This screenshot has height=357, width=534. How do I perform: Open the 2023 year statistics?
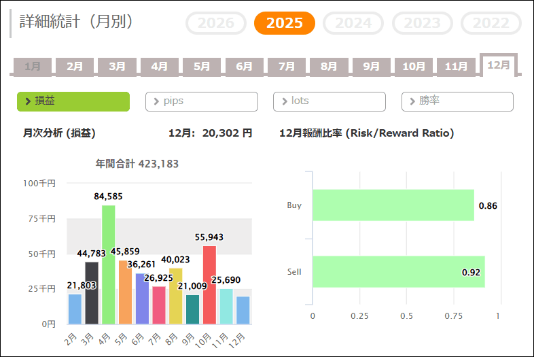(x=422, y=23)
